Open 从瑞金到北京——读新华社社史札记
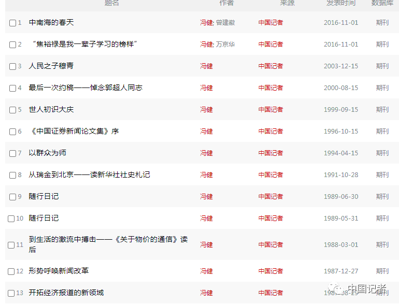Image resolution: width=399 pixels, height=306 pixels. click(89, 174)
